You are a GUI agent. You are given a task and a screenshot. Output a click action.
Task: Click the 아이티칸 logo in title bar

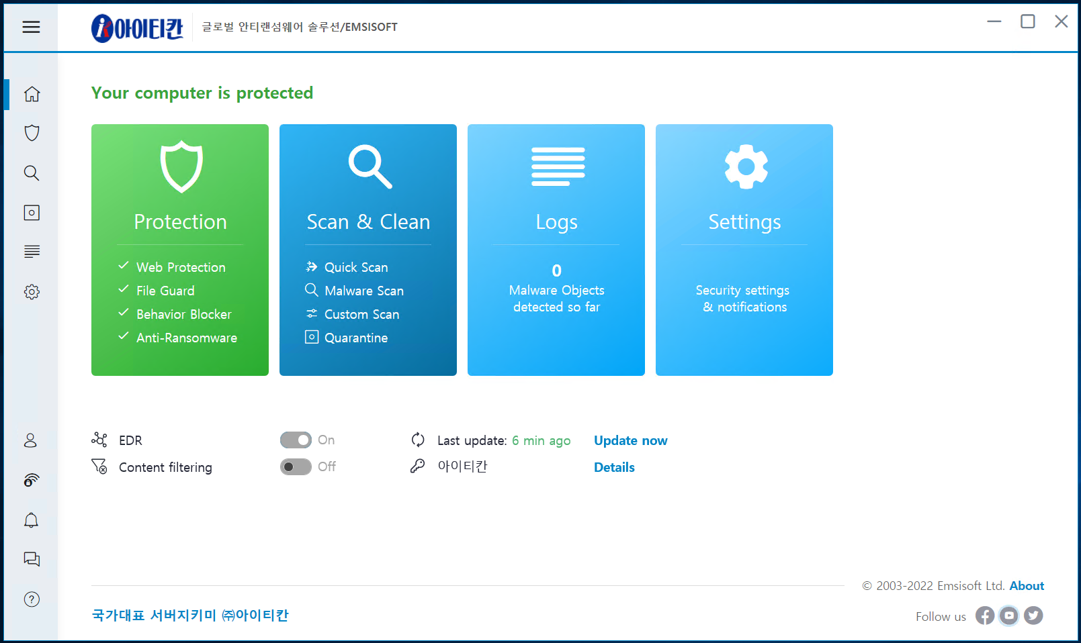tap(137, 28)
